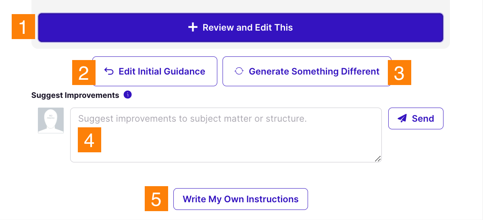Hit the Send button
Image resolution: width=483 pixels, height=220 pixels.
click(416, 118)
